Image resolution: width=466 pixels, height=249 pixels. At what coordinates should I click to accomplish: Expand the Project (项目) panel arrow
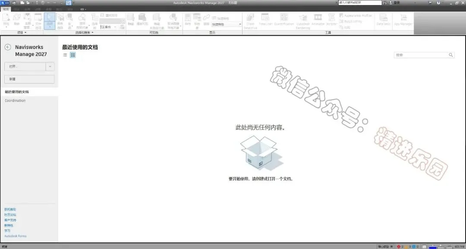[25, 32]
